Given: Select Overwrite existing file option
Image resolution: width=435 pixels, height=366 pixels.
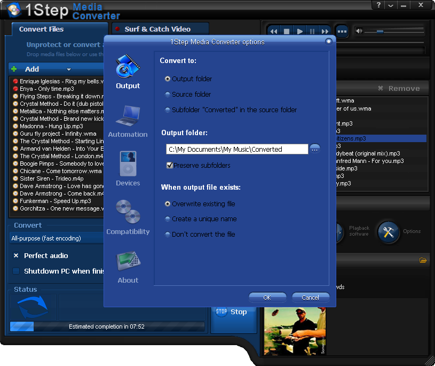Looking at the screenshot, I should tap(167, 204).
